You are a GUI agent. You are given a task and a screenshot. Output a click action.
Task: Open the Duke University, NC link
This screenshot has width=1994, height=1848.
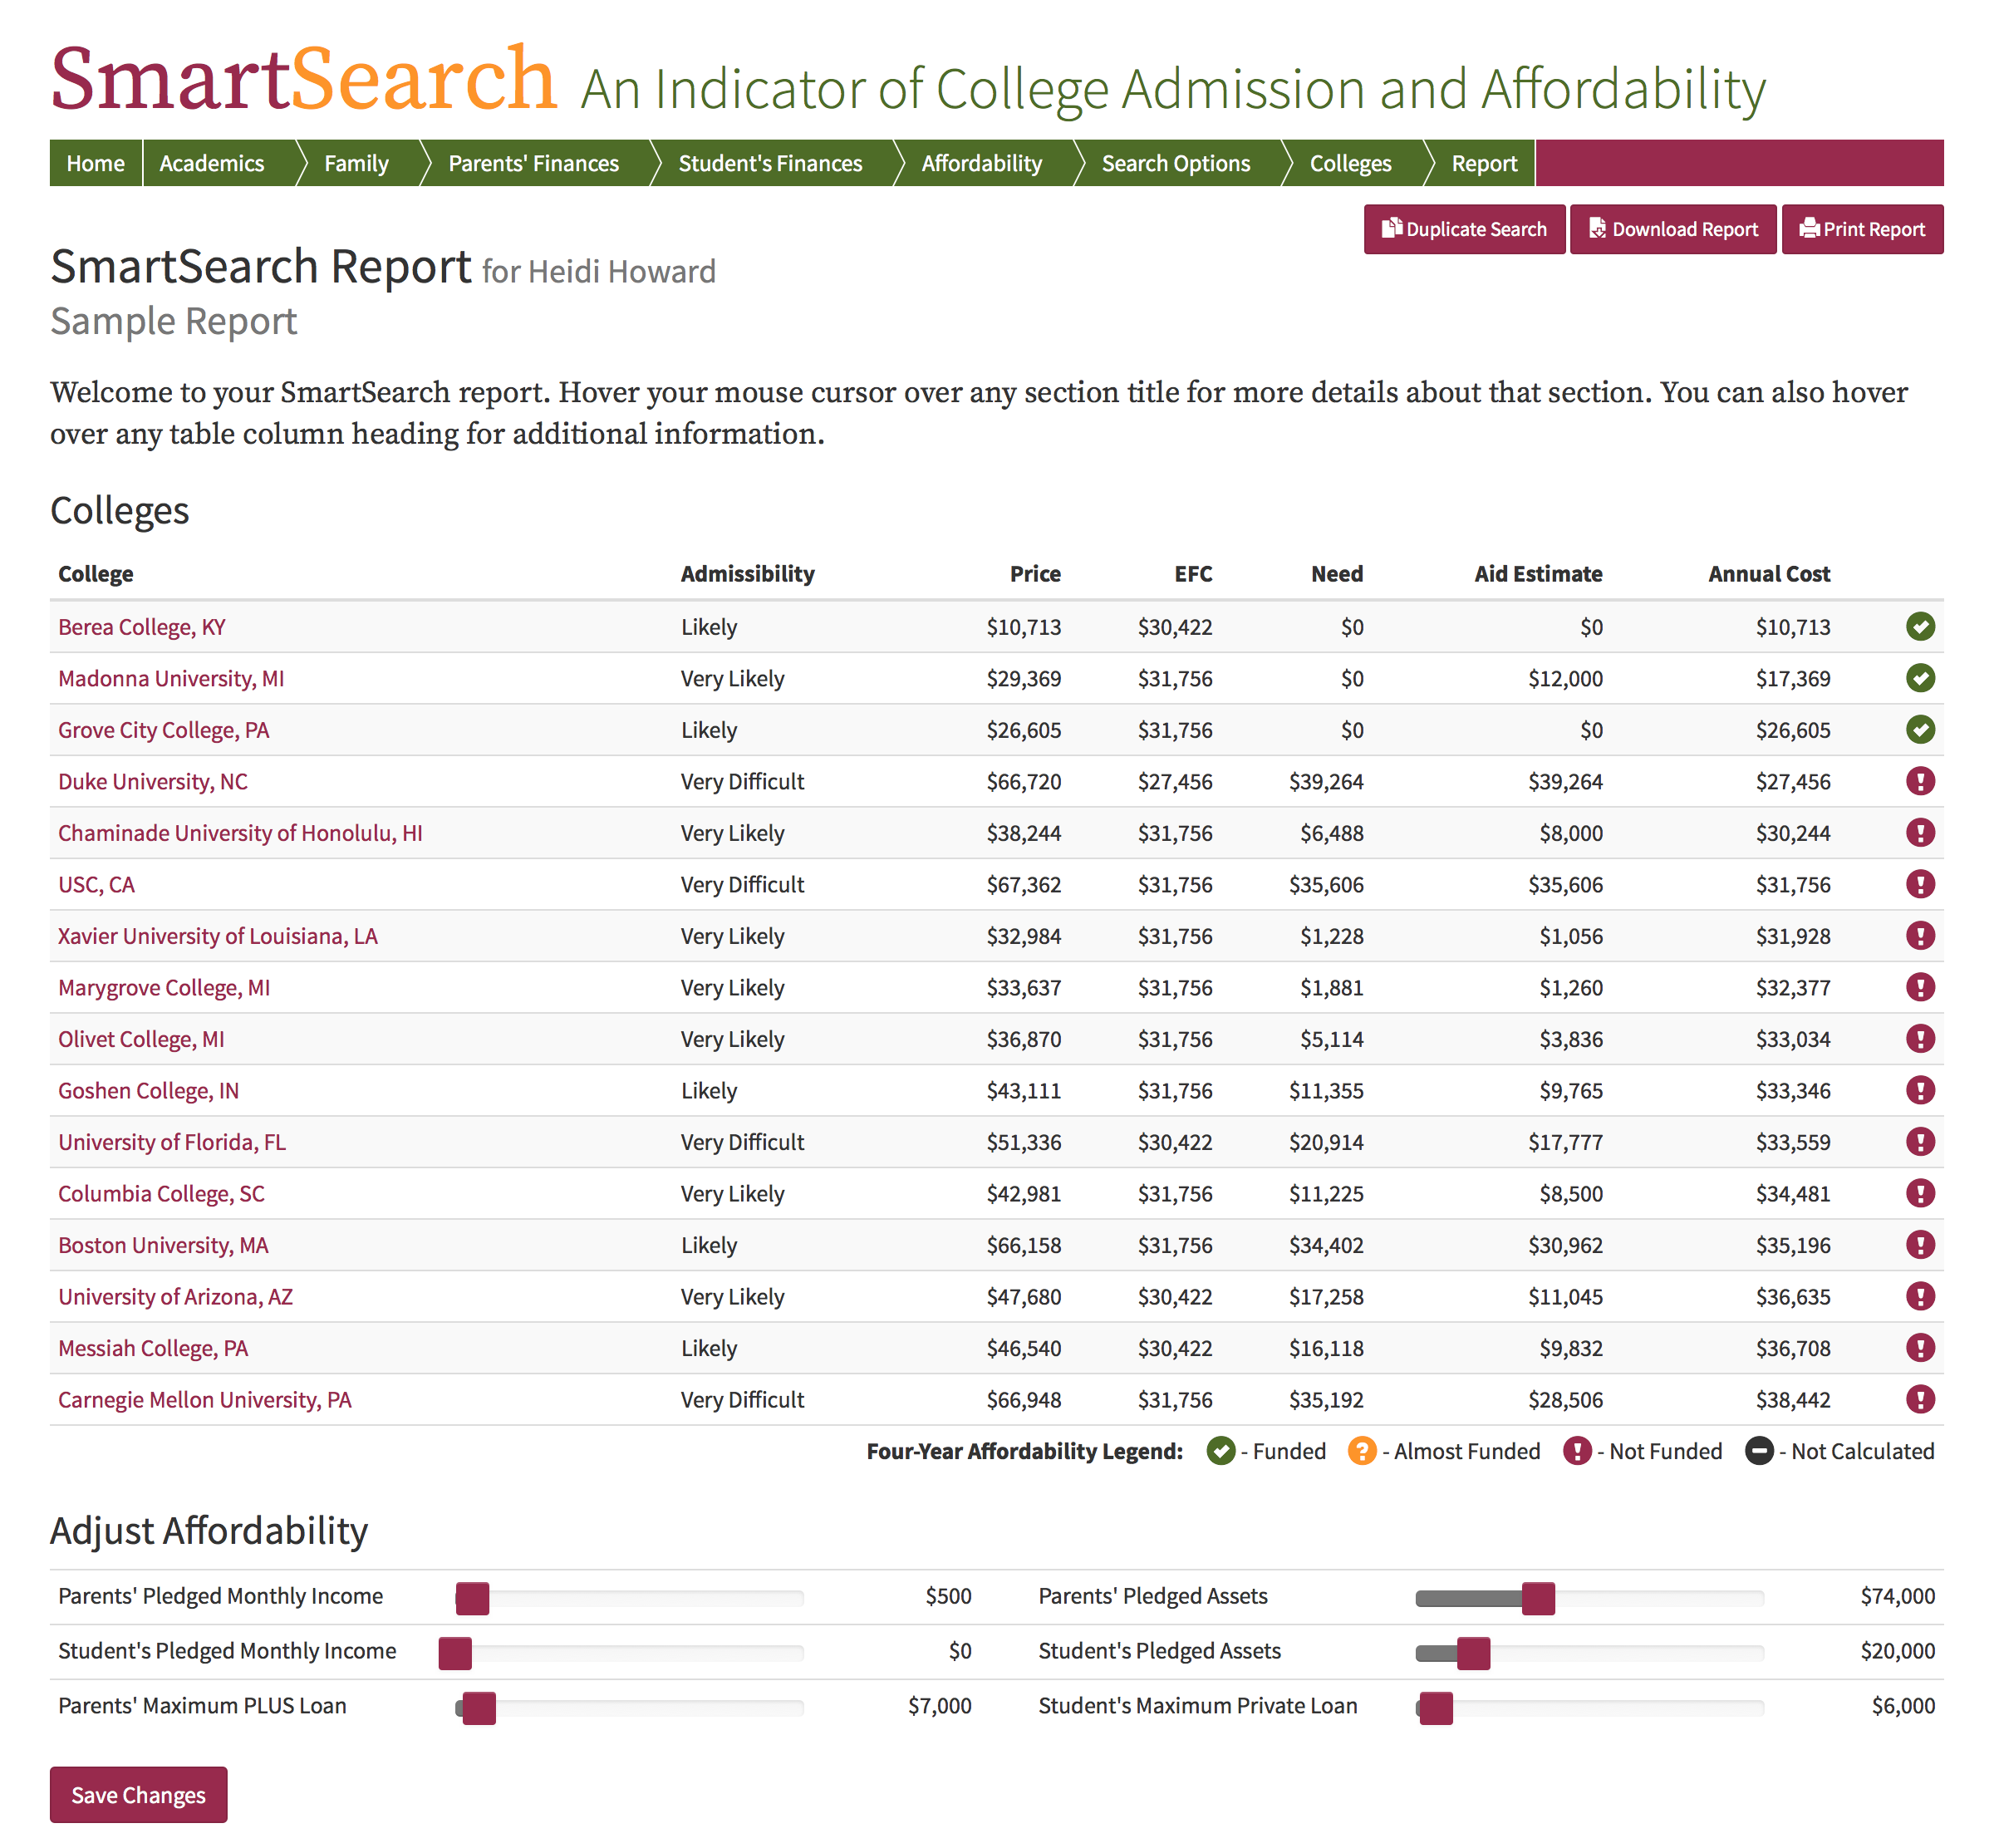tap(153, 781)
